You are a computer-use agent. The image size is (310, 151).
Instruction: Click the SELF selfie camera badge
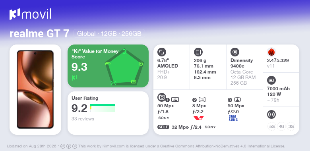click(163, 127)
